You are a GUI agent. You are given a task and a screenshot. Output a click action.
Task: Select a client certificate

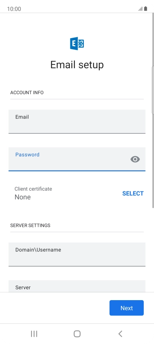click(133, 193)
